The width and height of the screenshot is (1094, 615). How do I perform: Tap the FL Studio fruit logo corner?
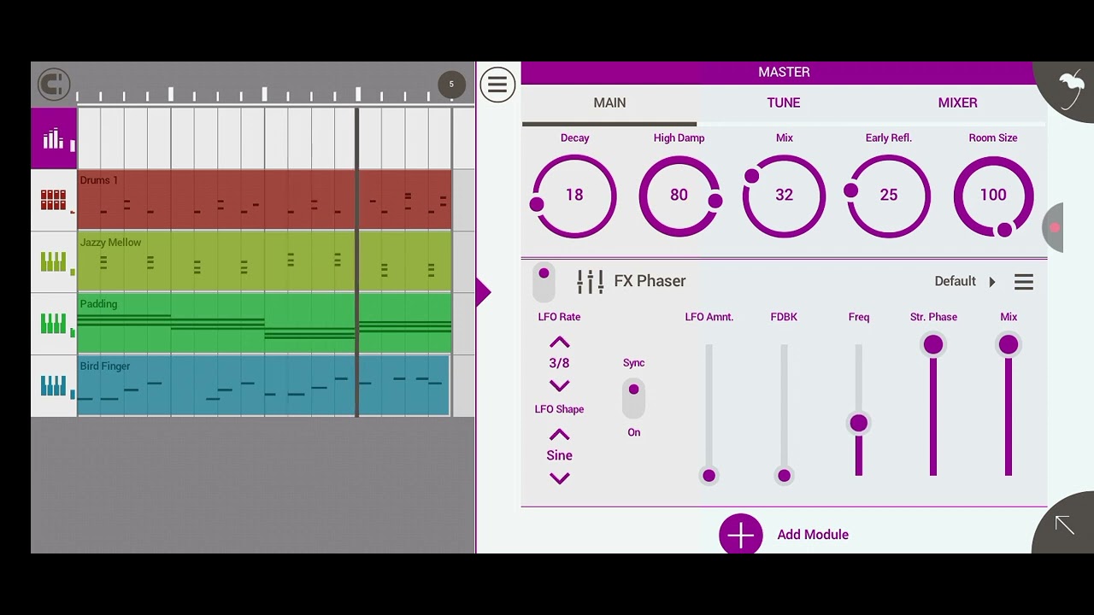1070,88
